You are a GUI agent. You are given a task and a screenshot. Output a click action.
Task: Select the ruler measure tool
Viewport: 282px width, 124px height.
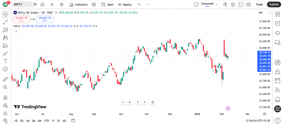[5, 79]
